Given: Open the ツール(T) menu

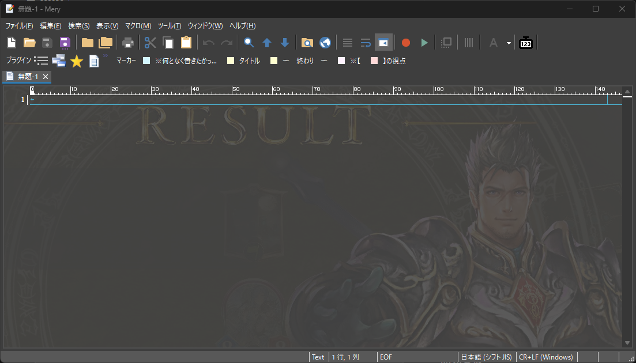Looking at the screenshot, I should (x=170, y=26).
